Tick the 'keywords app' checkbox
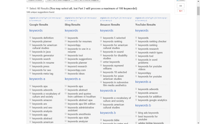 pos(30,114)
